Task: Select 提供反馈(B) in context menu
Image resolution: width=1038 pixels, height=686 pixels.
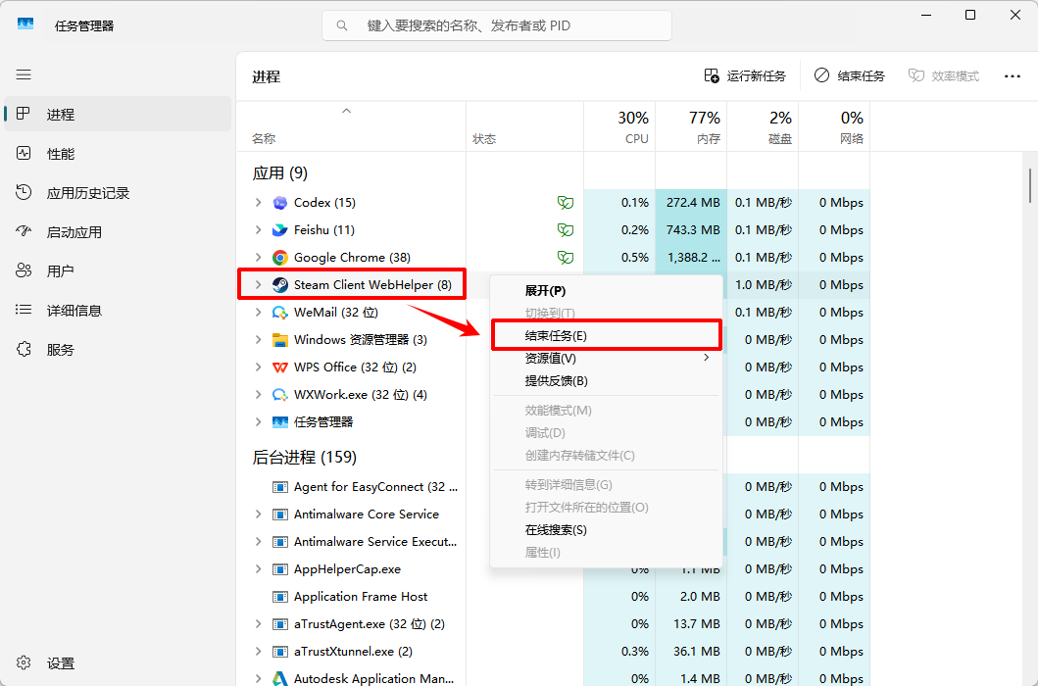Action: (607, 381)
